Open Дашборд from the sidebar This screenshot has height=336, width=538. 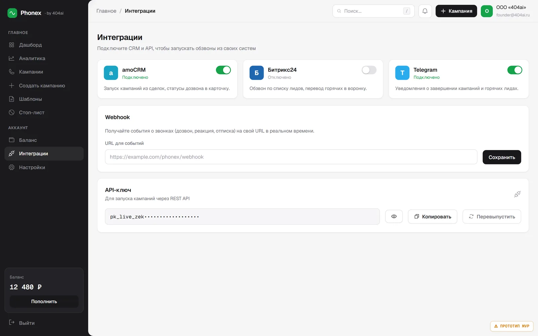(x=44, y=45)
